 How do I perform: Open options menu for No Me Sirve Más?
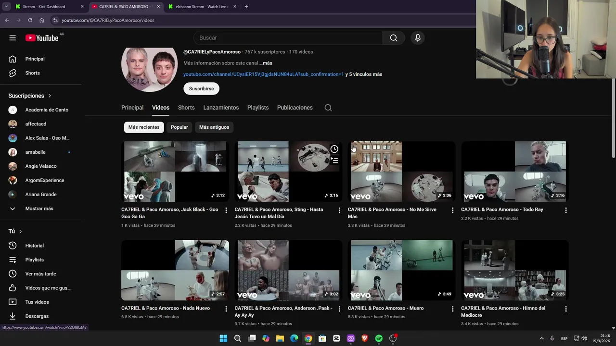click(x=452, y=210)
